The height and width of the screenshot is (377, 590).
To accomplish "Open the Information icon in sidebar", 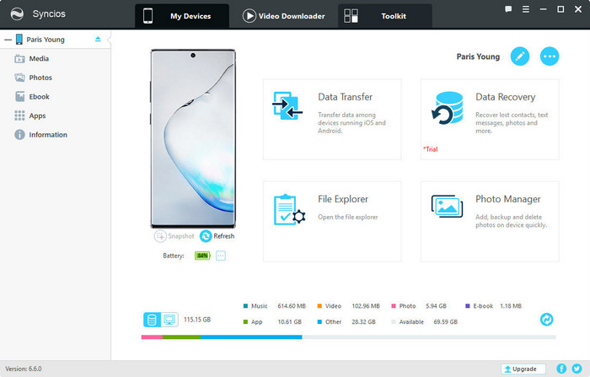I will (19, 135).
